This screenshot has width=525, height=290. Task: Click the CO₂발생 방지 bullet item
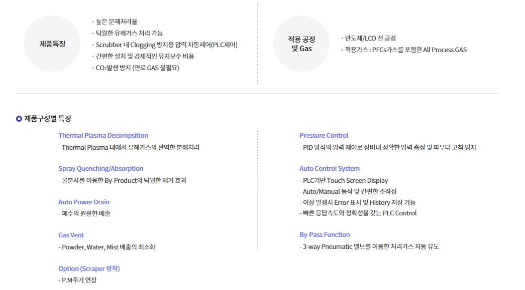click(x=137, y=68)
